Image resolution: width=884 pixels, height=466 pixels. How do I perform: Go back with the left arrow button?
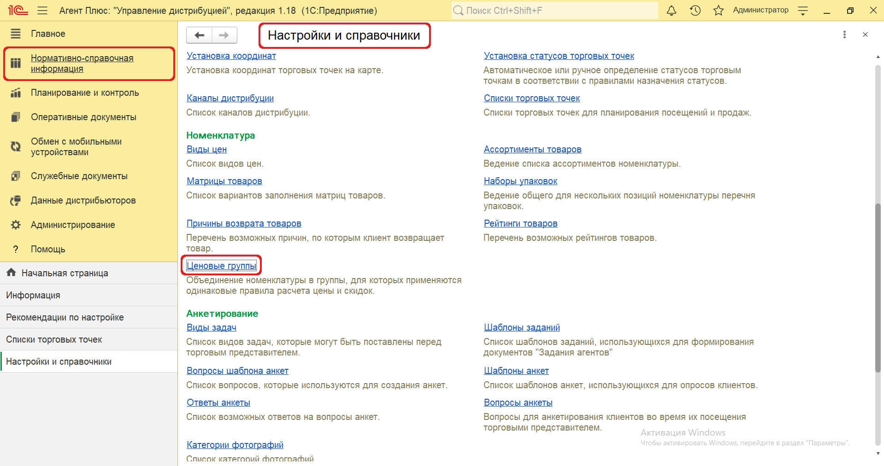tap(199, 35)
